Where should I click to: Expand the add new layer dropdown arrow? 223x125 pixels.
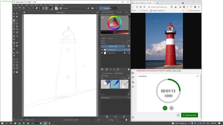(x=104, y=69)
